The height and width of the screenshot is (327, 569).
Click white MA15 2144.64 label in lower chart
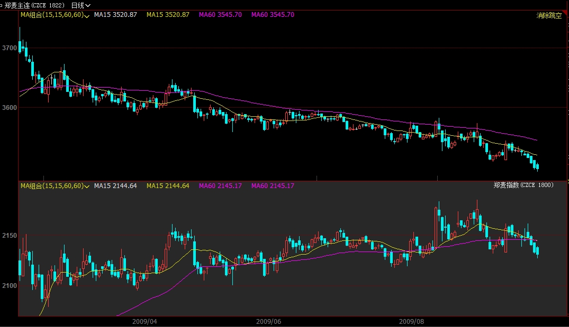115,186
